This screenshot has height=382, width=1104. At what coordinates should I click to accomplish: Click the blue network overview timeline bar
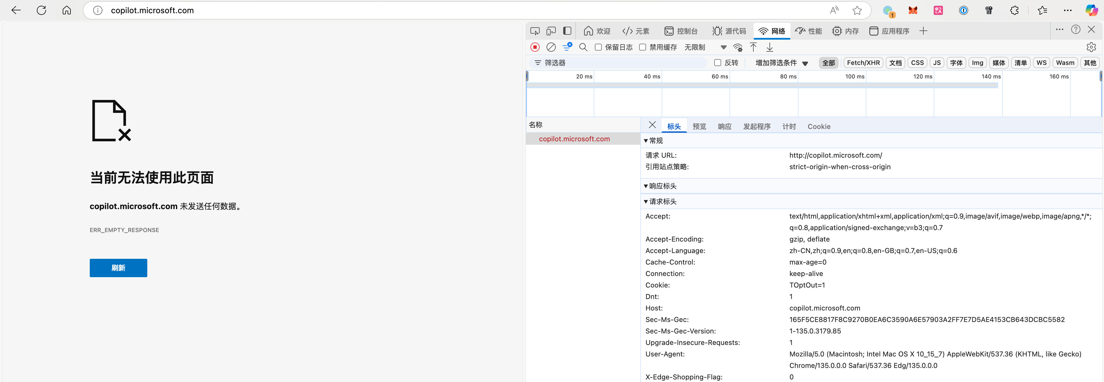pyautogui.click(x=762, y=85)
